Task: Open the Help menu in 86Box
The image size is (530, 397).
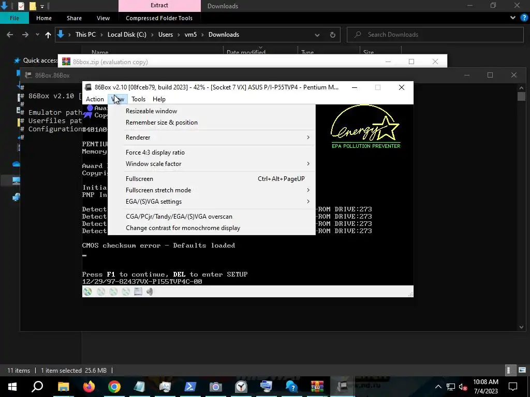Action: [159, 99]
